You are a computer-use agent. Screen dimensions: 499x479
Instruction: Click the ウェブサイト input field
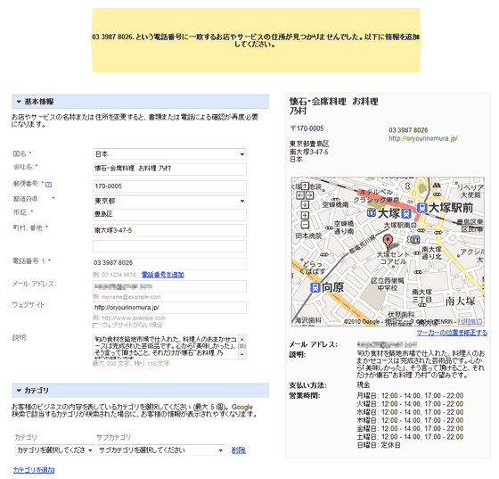click(x=169, y=308)
